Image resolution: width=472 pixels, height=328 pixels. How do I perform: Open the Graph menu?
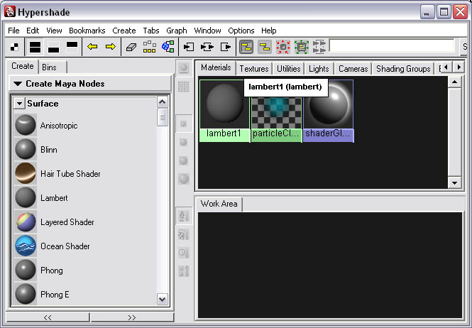[177, 31]
